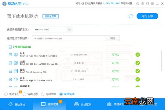Click version number 10.1.1.42
165x110 pixels.
pos(79,63)
